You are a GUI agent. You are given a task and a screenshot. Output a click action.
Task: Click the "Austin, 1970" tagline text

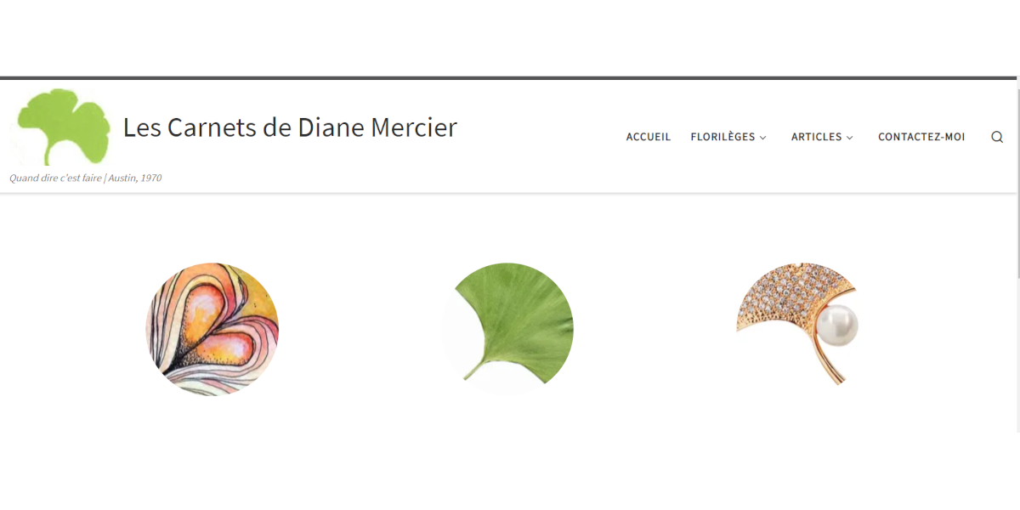(x=135, y=178)
